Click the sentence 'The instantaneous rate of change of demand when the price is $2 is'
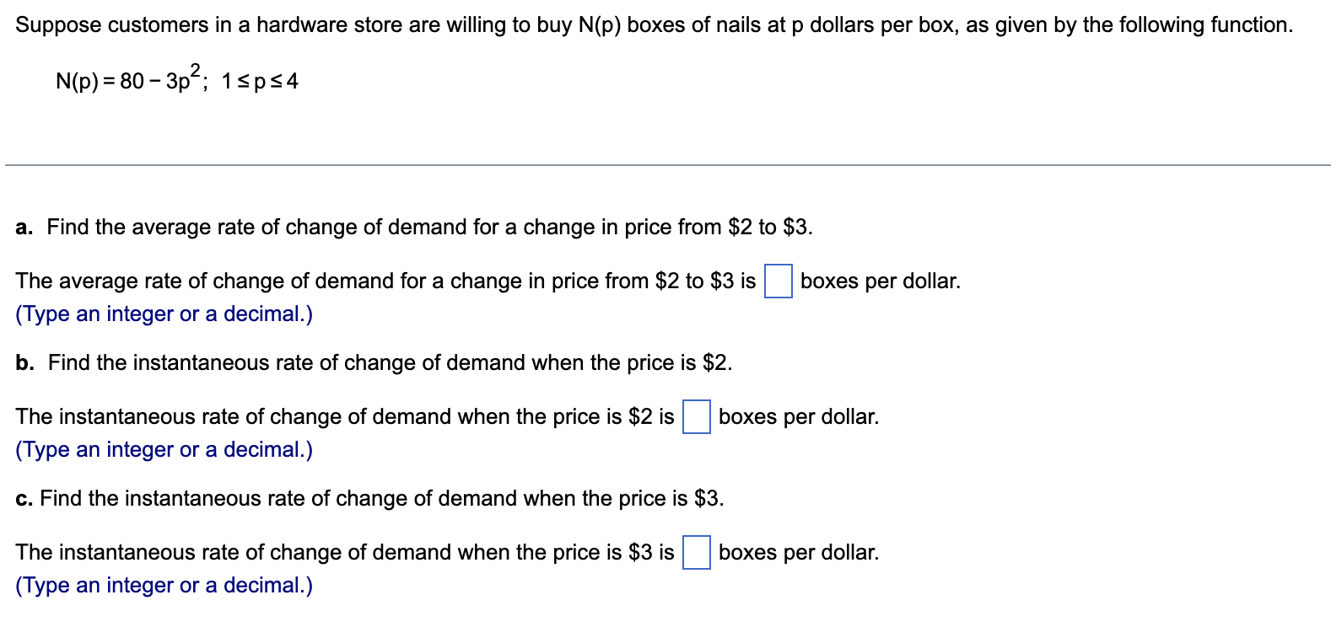Screen dimensions: 1331x627 [x=345, y=417]
